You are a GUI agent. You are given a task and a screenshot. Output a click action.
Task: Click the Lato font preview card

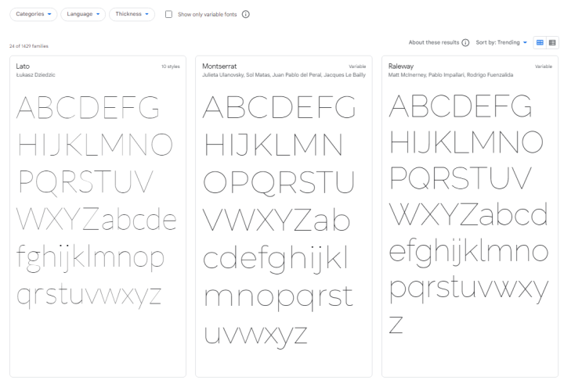point(98,217)
